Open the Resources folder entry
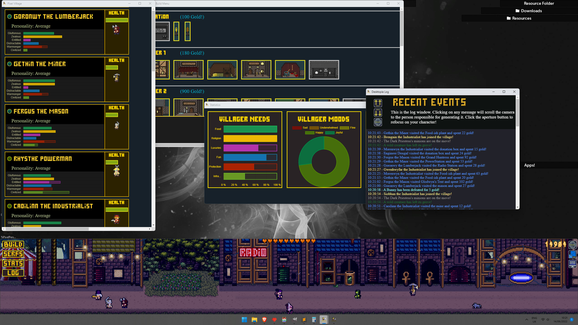Screen dimensions: 578x325 point(519,18)
